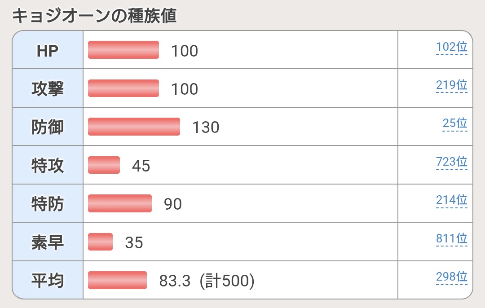Click the 特防 row label
The width and height of the screenshot is (485, 308).
[48, 204]
